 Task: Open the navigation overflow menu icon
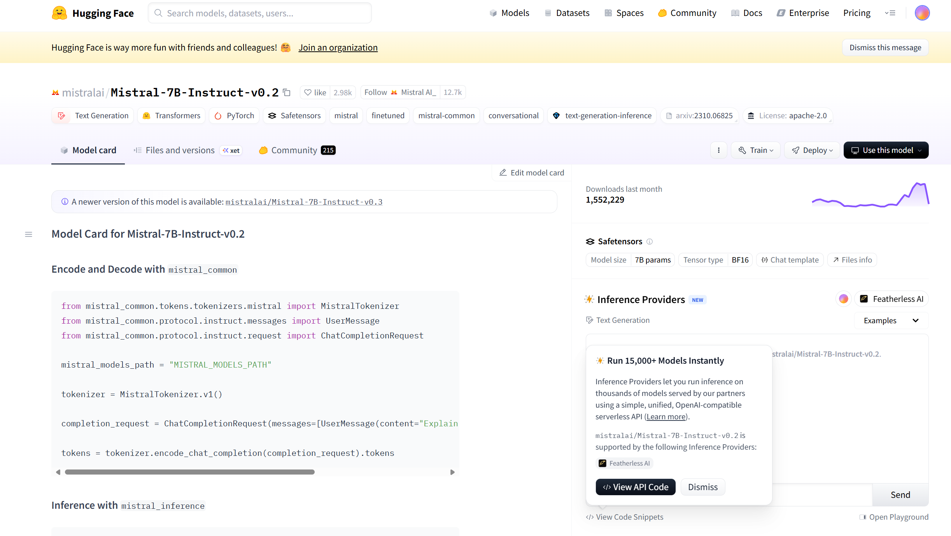point(890,13)
